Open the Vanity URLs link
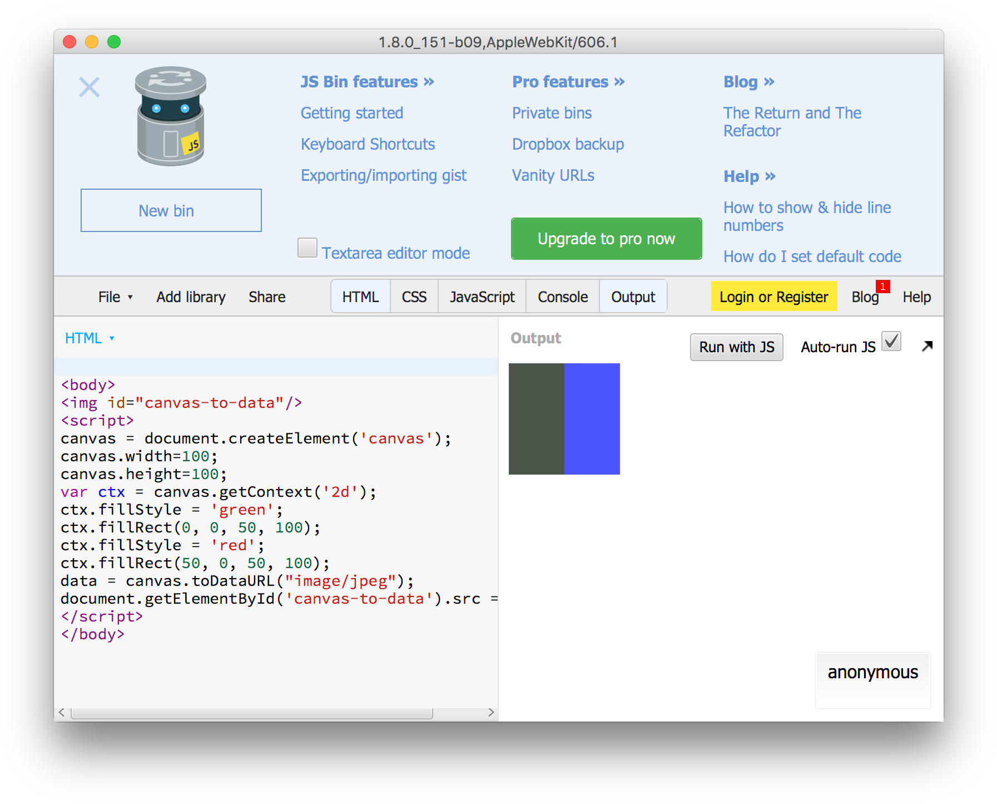Image resolution: width=997 pixels, height=804 pixels. point(553,175)
